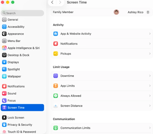Image resolution: width=153 pixels, height=134 pixels.
Task: Click the Accessibility icon in sidebar
Action: coord(4,27)
